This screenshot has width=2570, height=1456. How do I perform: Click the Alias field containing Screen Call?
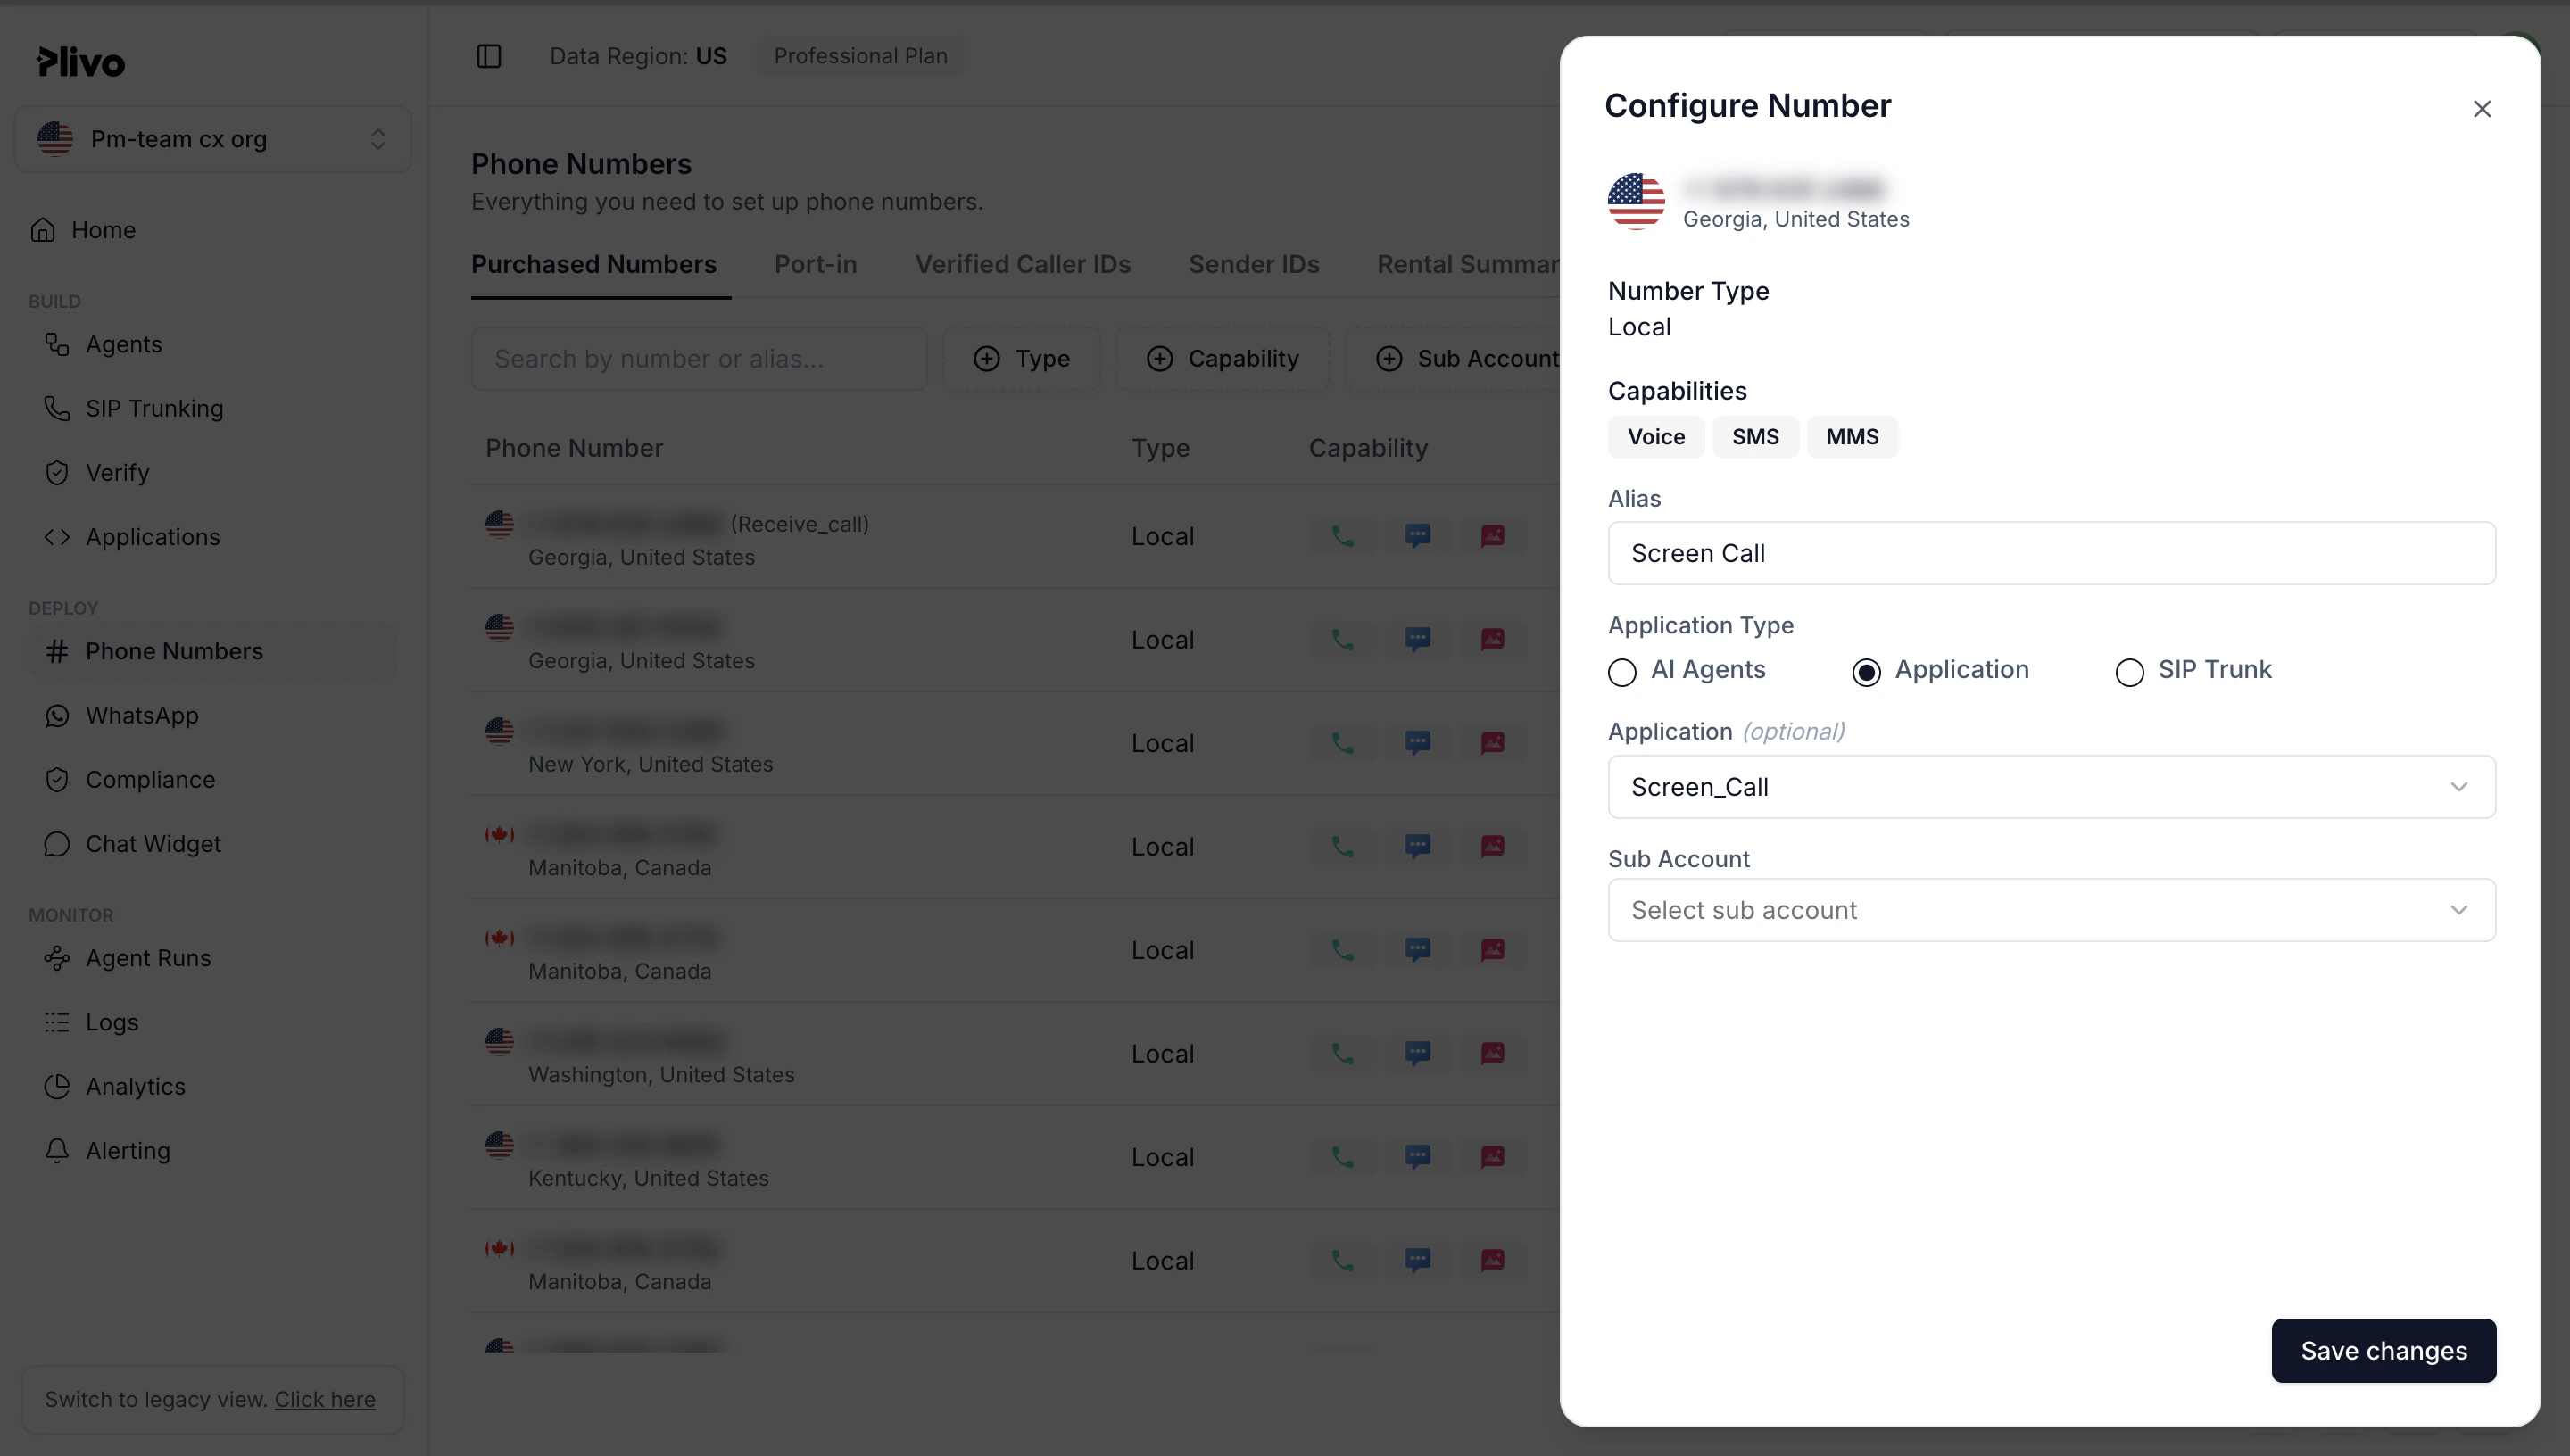pos(2051,553)
